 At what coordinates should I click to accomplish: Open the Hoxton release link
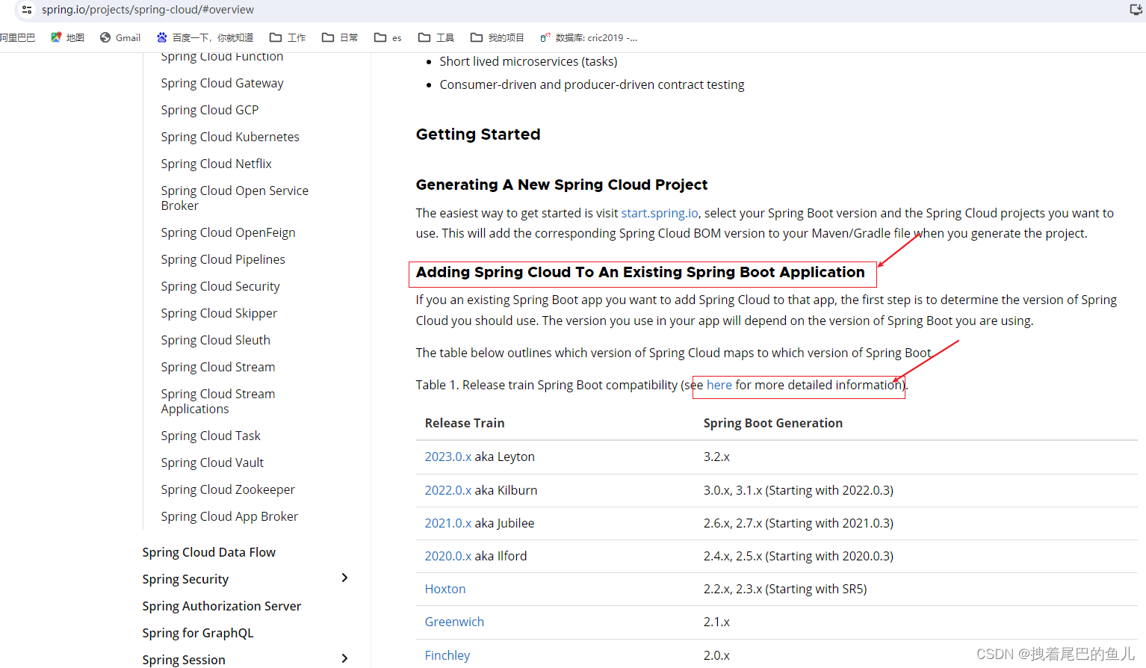(x=445, y=589)
